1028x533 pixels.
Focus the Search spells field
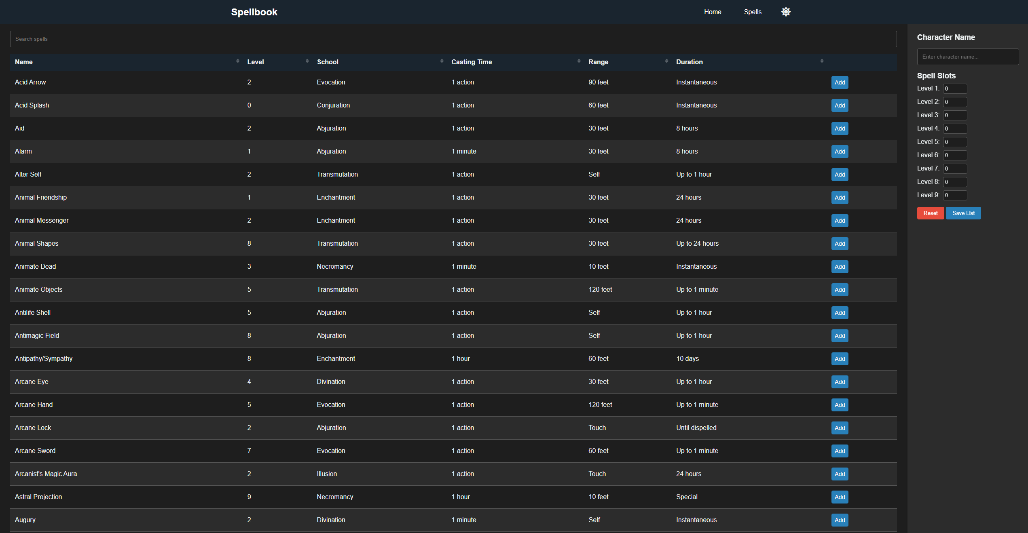(453, 39)
